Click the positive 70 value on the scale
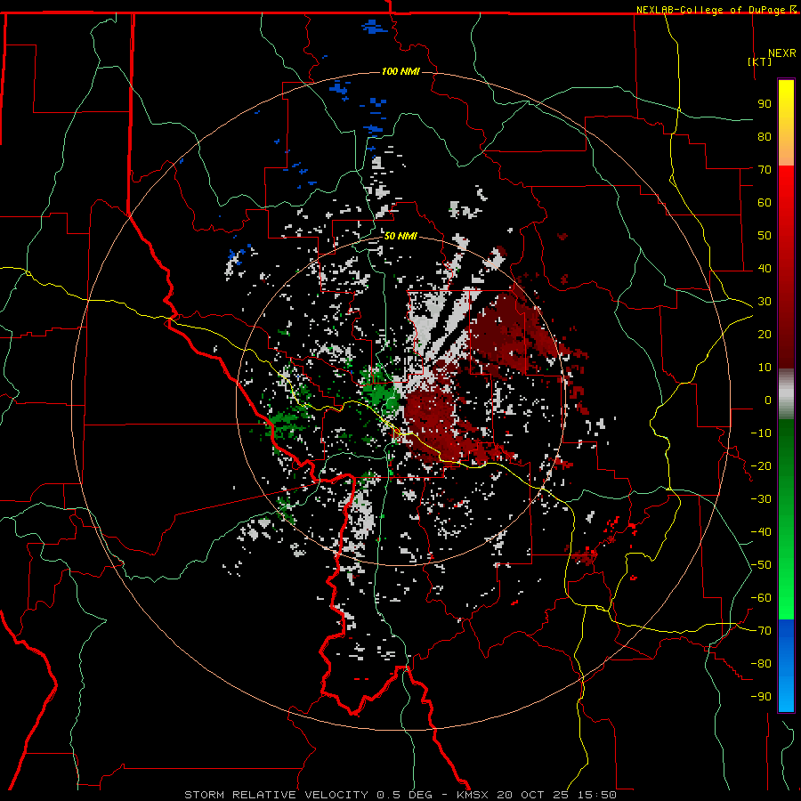The width and height of the screenshot is (801, 801). 765,170
